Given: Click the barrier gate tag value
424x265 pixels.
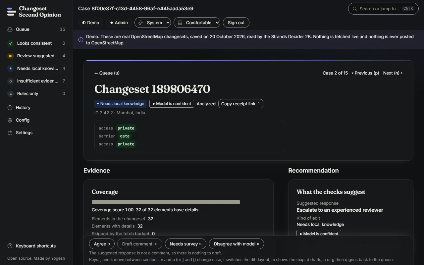Looking at the screenshot, I should (125, 136).
